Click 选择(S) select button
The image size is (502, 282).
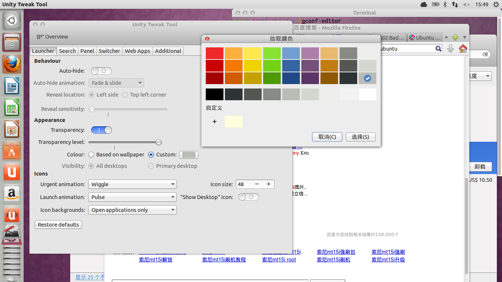coord(361,137)
